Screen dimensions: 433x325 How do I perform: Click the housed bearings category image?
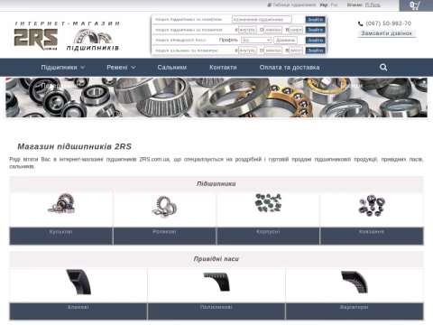(x=268, y=203)
